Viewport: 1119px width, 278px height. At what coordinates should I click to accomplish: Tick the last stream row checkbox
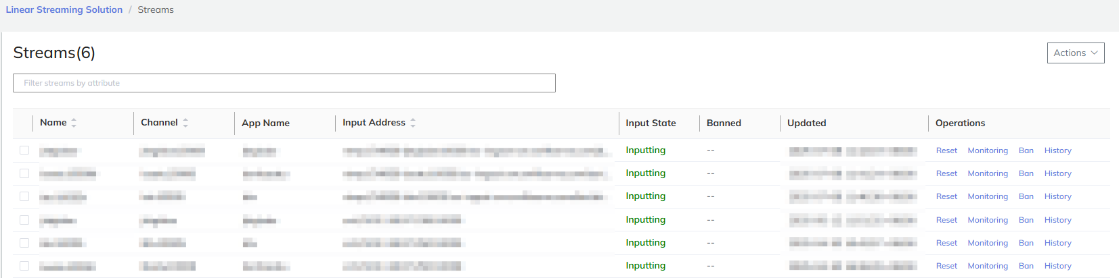pos(24,266)
